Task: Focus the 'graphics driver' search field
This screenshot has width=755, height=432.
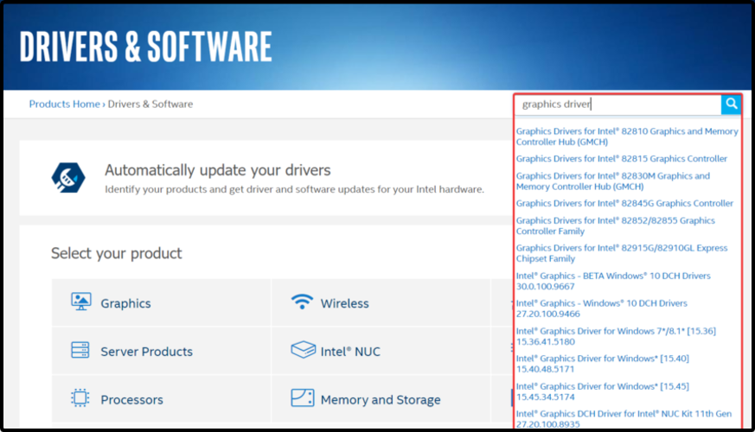Action: 618,105
